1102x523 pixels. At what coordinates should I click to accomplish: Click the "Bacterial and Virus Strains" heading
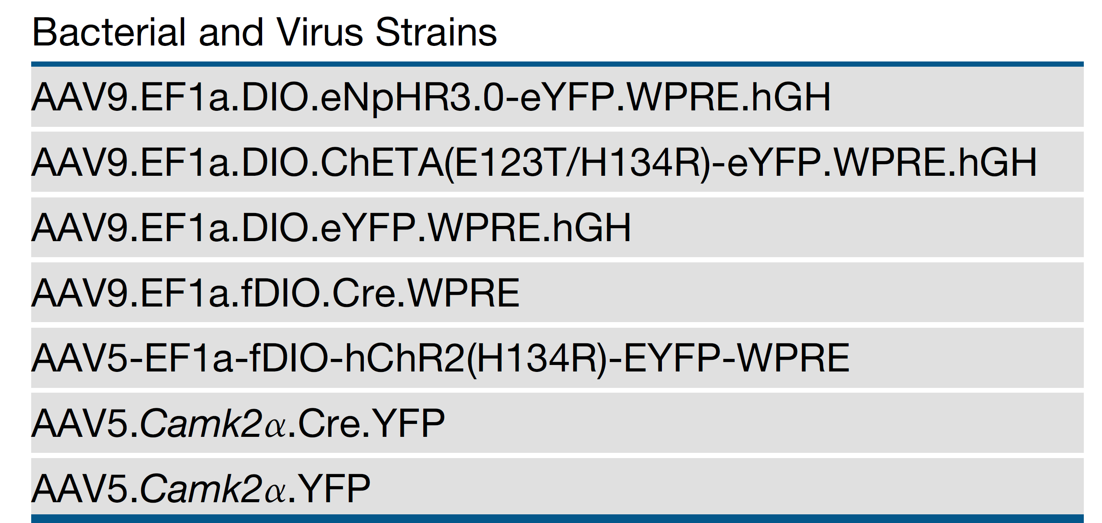click(x=264, y=32)
